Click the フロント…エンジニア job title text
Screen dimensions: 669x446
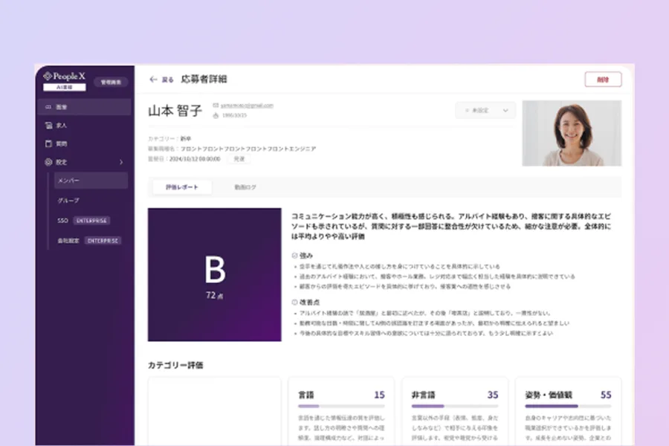coord(248,149)
